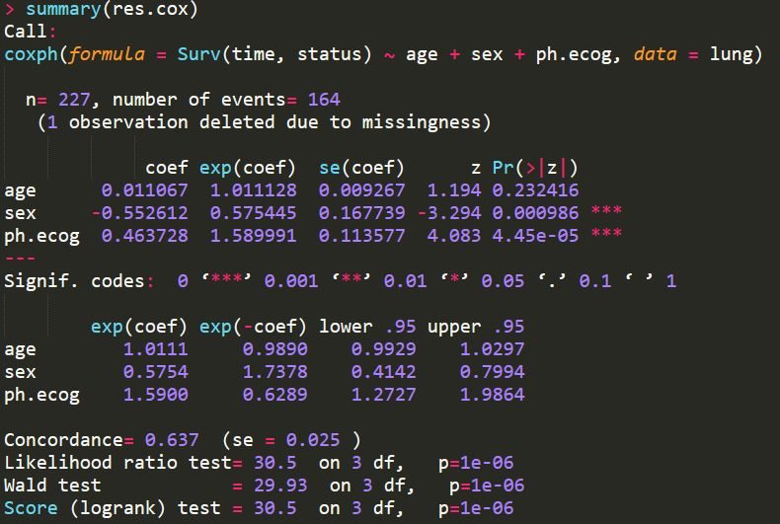Select sex standard error 0.167739
Viewport: 780px width, 524px height.
pos(361,213)
